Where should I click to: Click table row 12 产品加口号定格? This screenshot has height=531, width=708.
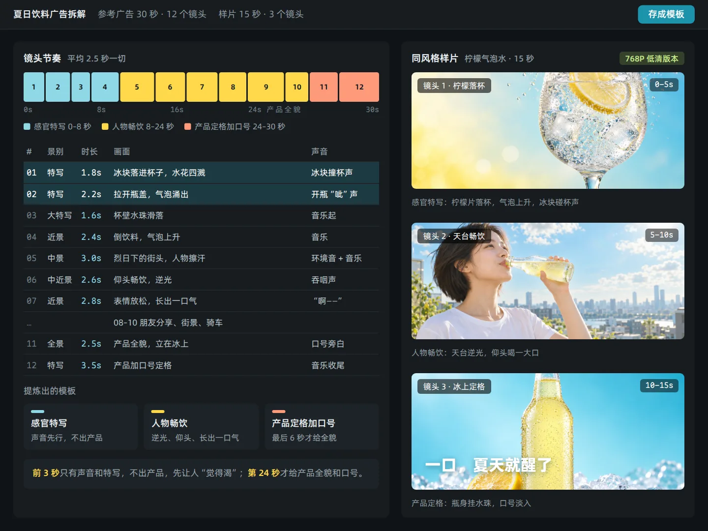(x=201, y=365)
